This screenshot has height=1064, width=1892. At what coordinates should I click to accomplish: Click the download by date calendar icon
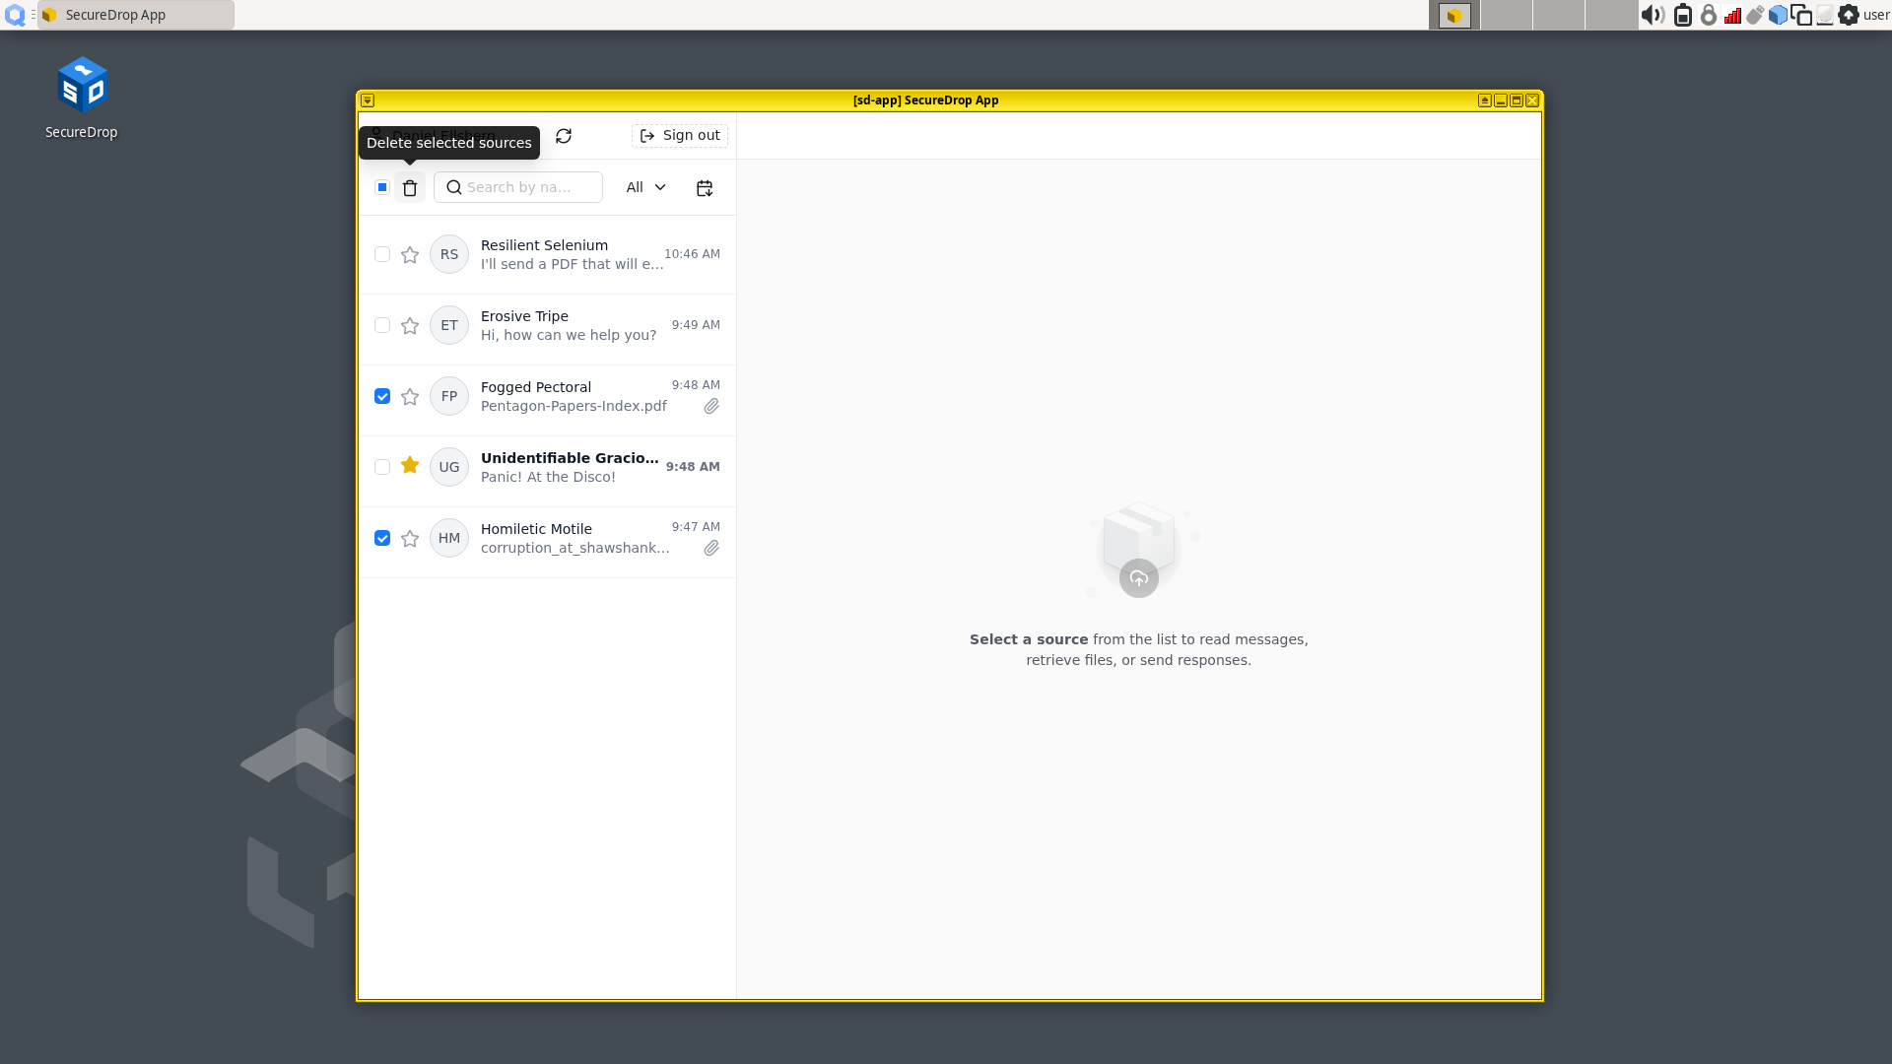tap(704, 187)
